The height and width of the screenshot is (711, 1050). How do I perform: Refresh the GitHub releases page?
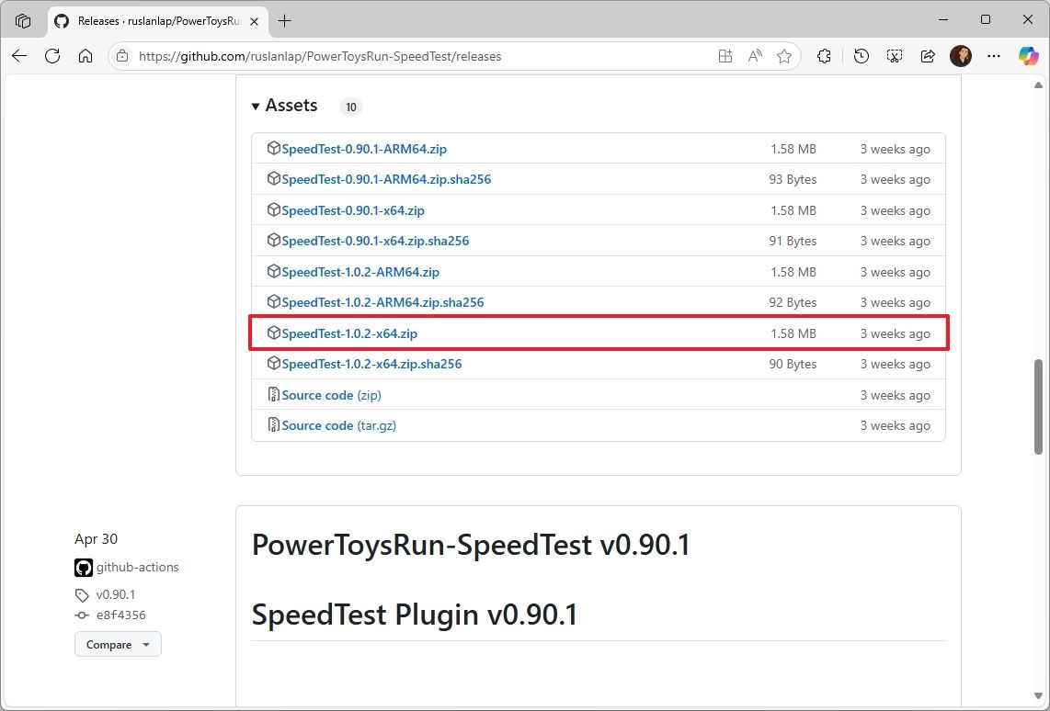pos(52,56)
